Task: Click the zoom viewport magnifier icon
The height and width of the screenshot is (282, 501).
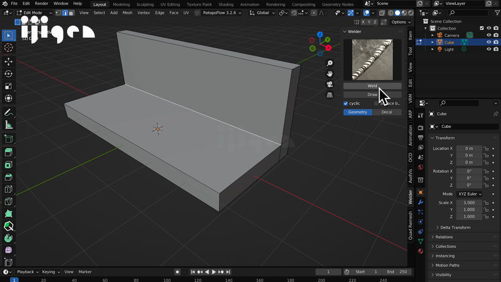Action: (x=330, y=63)
